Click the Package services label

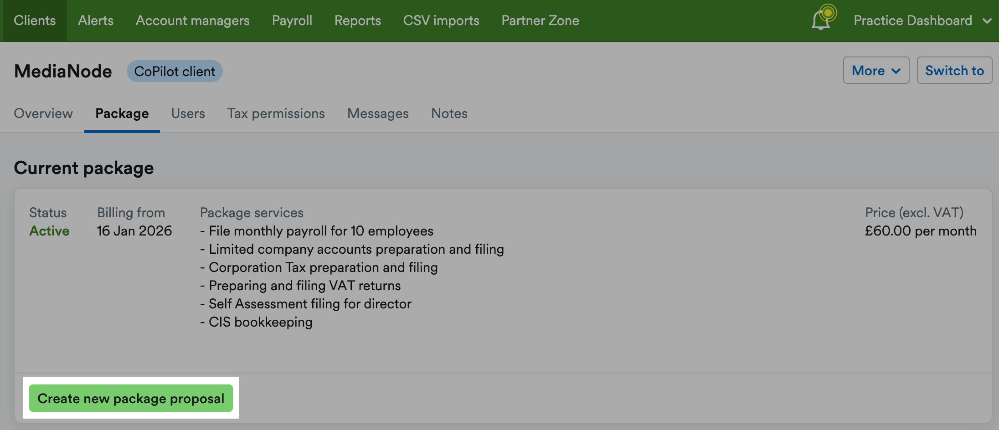pyautogui.click(x=252, y=213)
